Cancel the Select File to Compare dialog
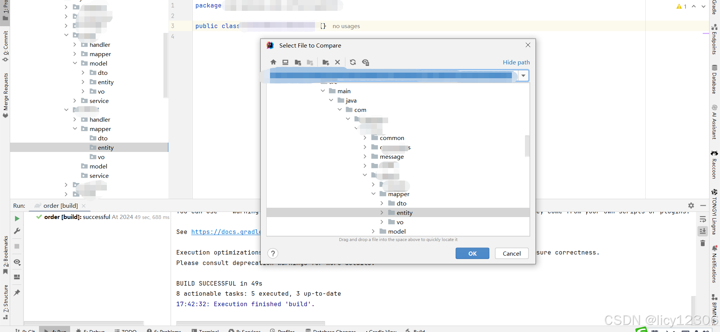The image size is (720, 332). (512, 253)
